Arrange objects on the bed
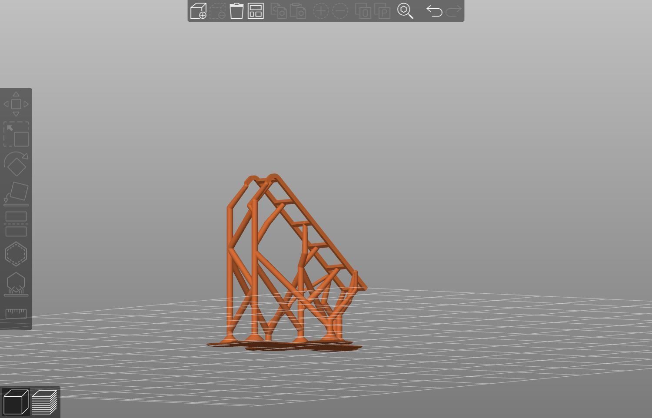The width and height of the screenshot is (652, 418). (256, 11)
